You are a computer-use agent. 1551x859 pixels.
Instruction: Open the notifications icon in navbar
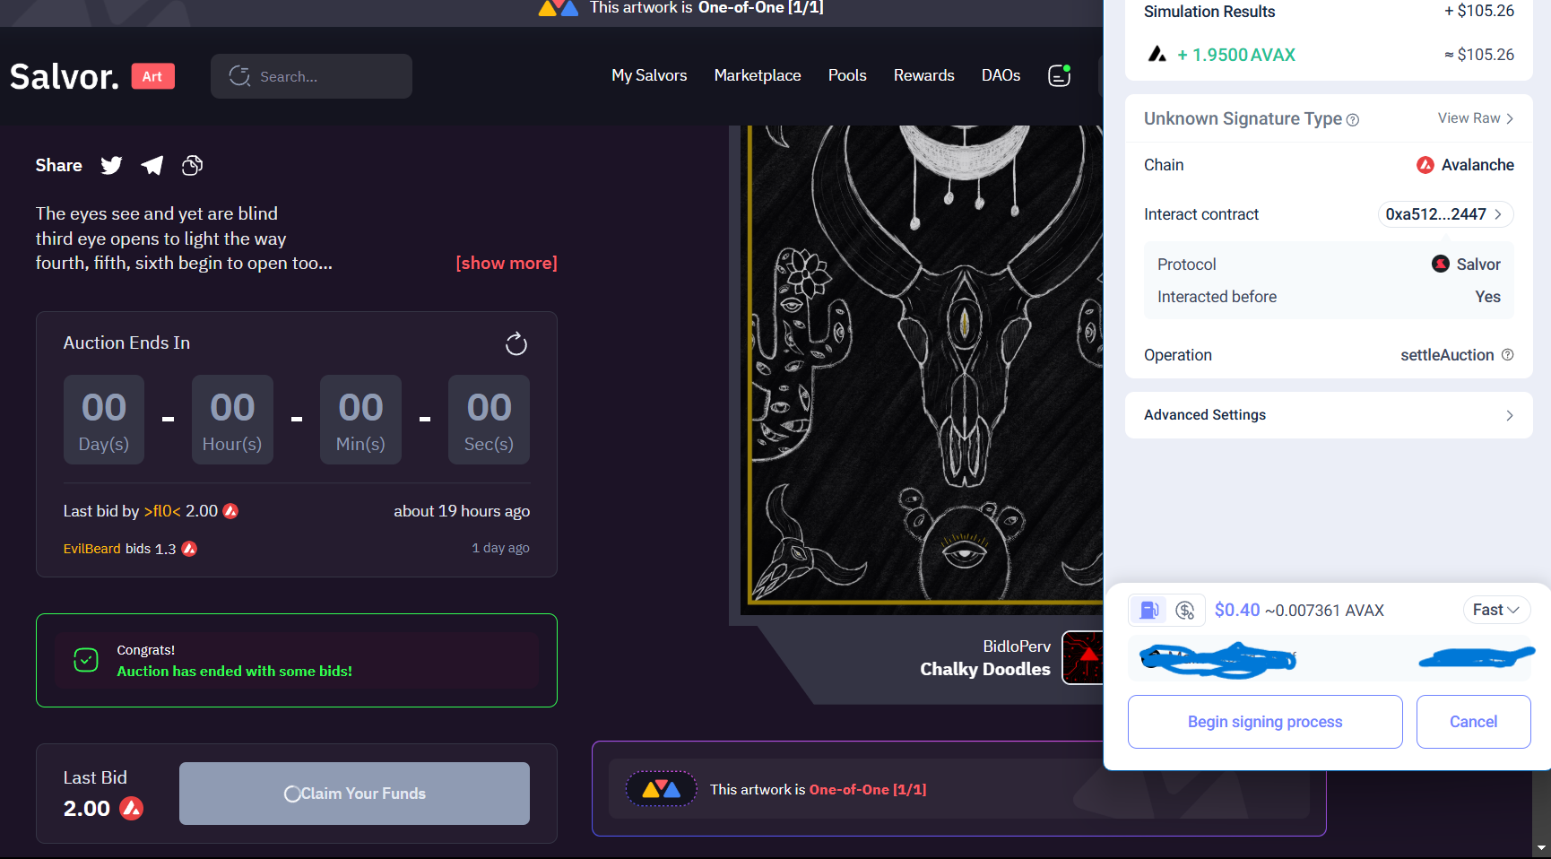coord(1059,76)
